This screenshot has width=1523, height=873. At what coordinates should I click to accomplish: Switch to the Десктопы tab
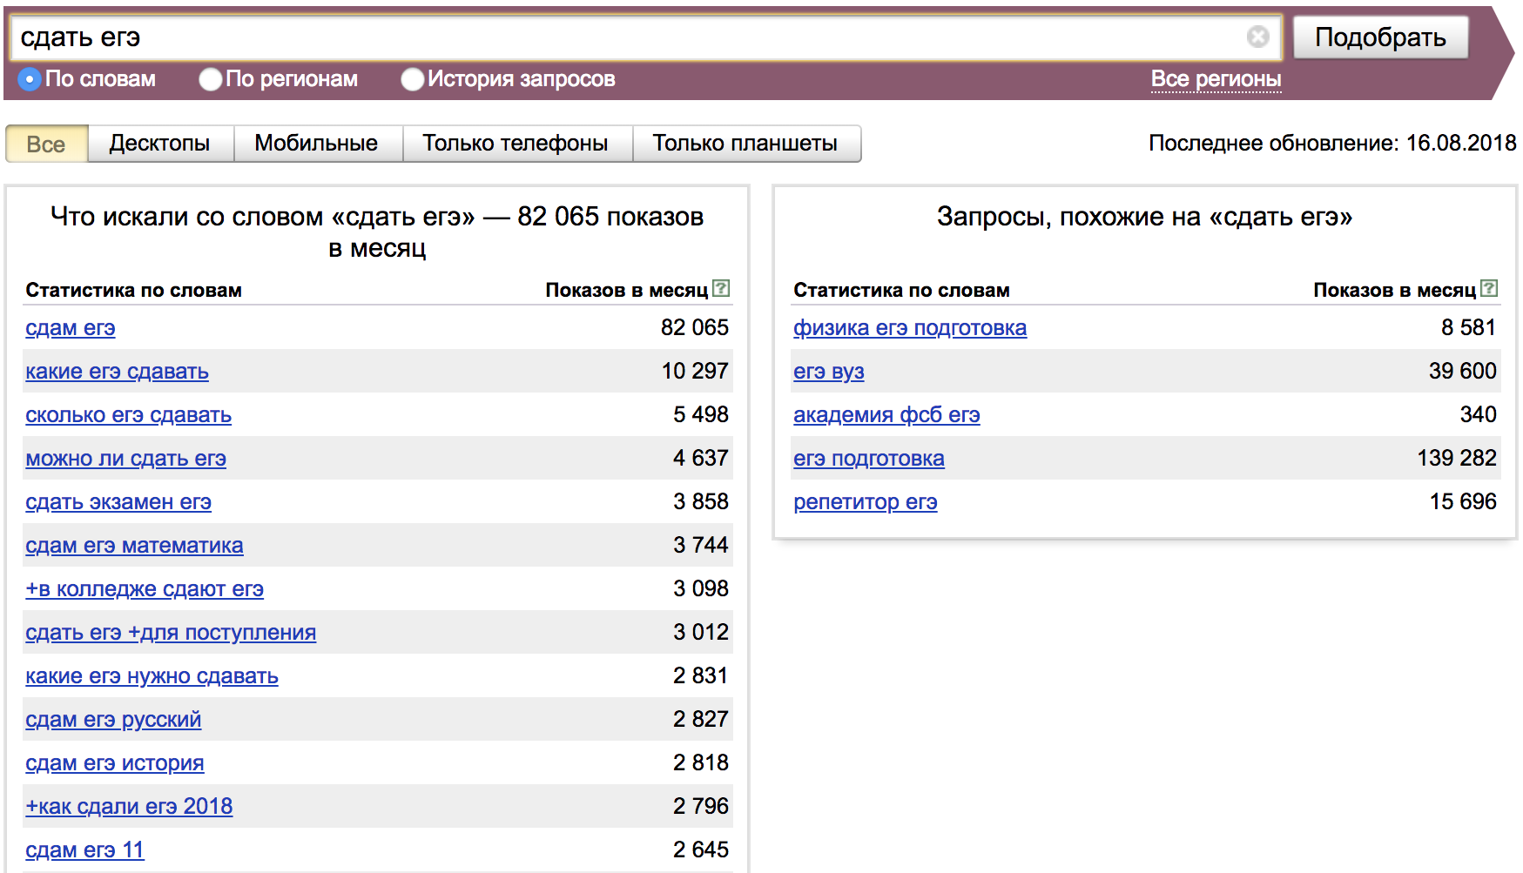[160, 144]
